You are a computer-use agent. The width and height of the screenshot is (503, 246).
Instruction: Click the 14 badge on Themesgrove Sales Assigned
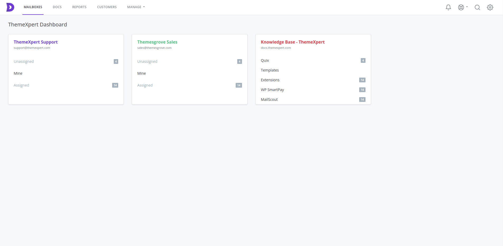coord(239,85)
